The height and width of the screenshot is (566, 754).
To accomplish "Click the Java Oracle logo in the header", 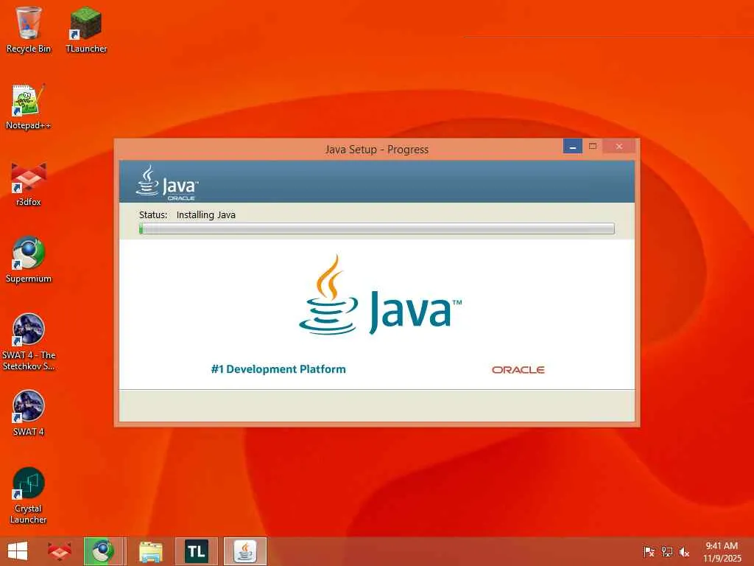I will point(167,183).
